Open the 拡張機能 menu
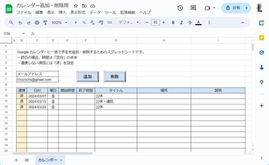Viewport: 269px width, 165px height. click(128, 12)
